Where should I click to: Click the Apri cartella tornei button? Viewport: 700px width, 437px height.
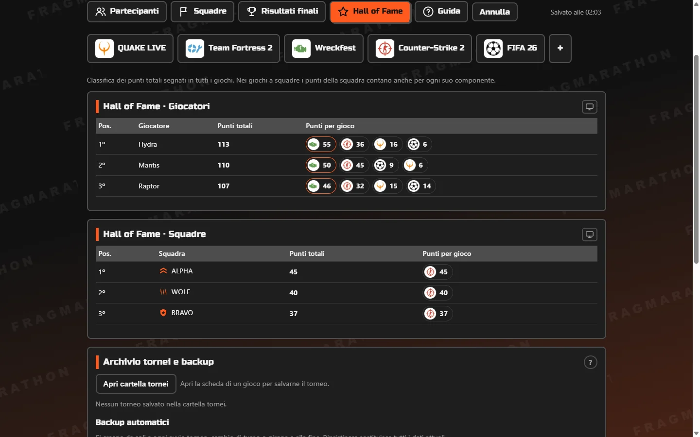(136, 384)
